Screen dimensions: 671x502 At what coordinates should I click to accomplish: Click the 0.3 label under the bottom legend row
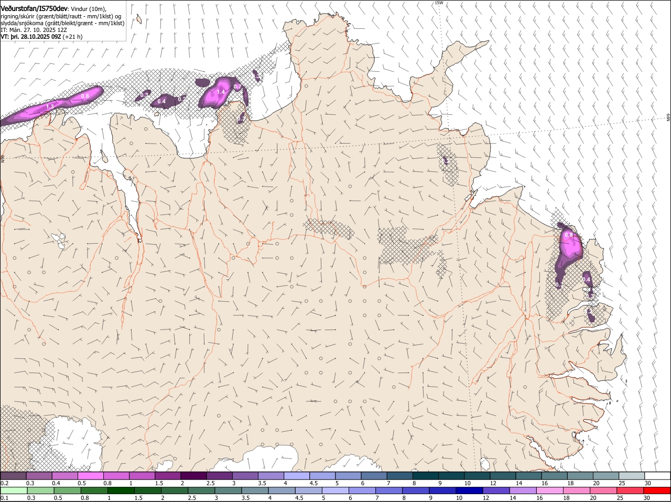tap(31, 498)
